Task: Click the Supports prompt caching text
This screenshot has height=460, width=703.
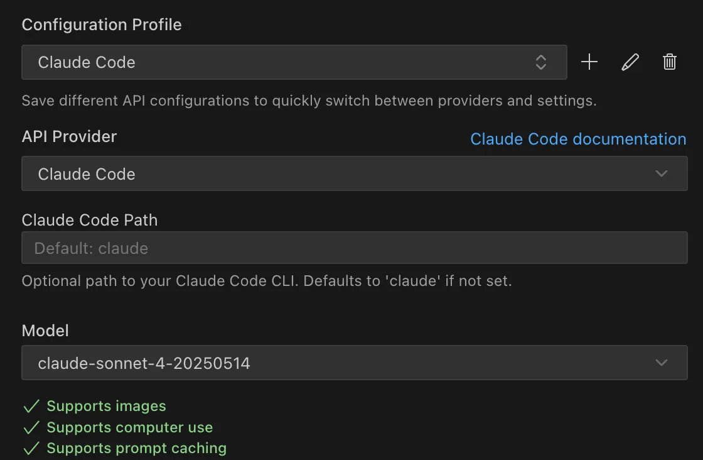Action: coord(137,448)
